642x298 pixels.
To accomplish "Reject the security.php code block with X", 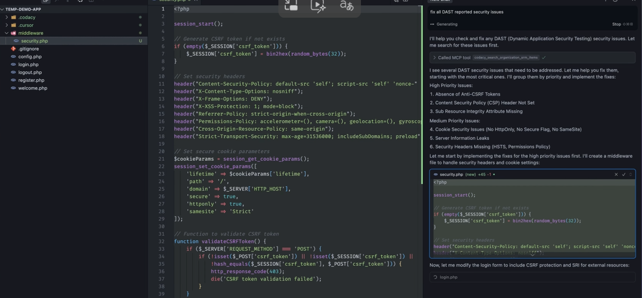I will point(616,174).
